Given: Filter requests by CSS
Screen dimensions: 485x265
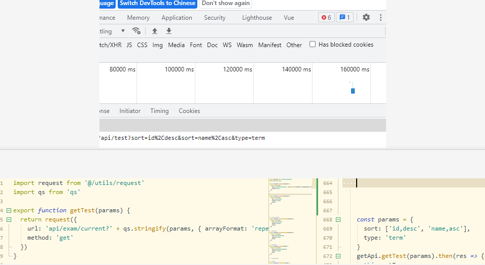Looking at the screenshot, I should pyautogui.click(x=142, y=45).
